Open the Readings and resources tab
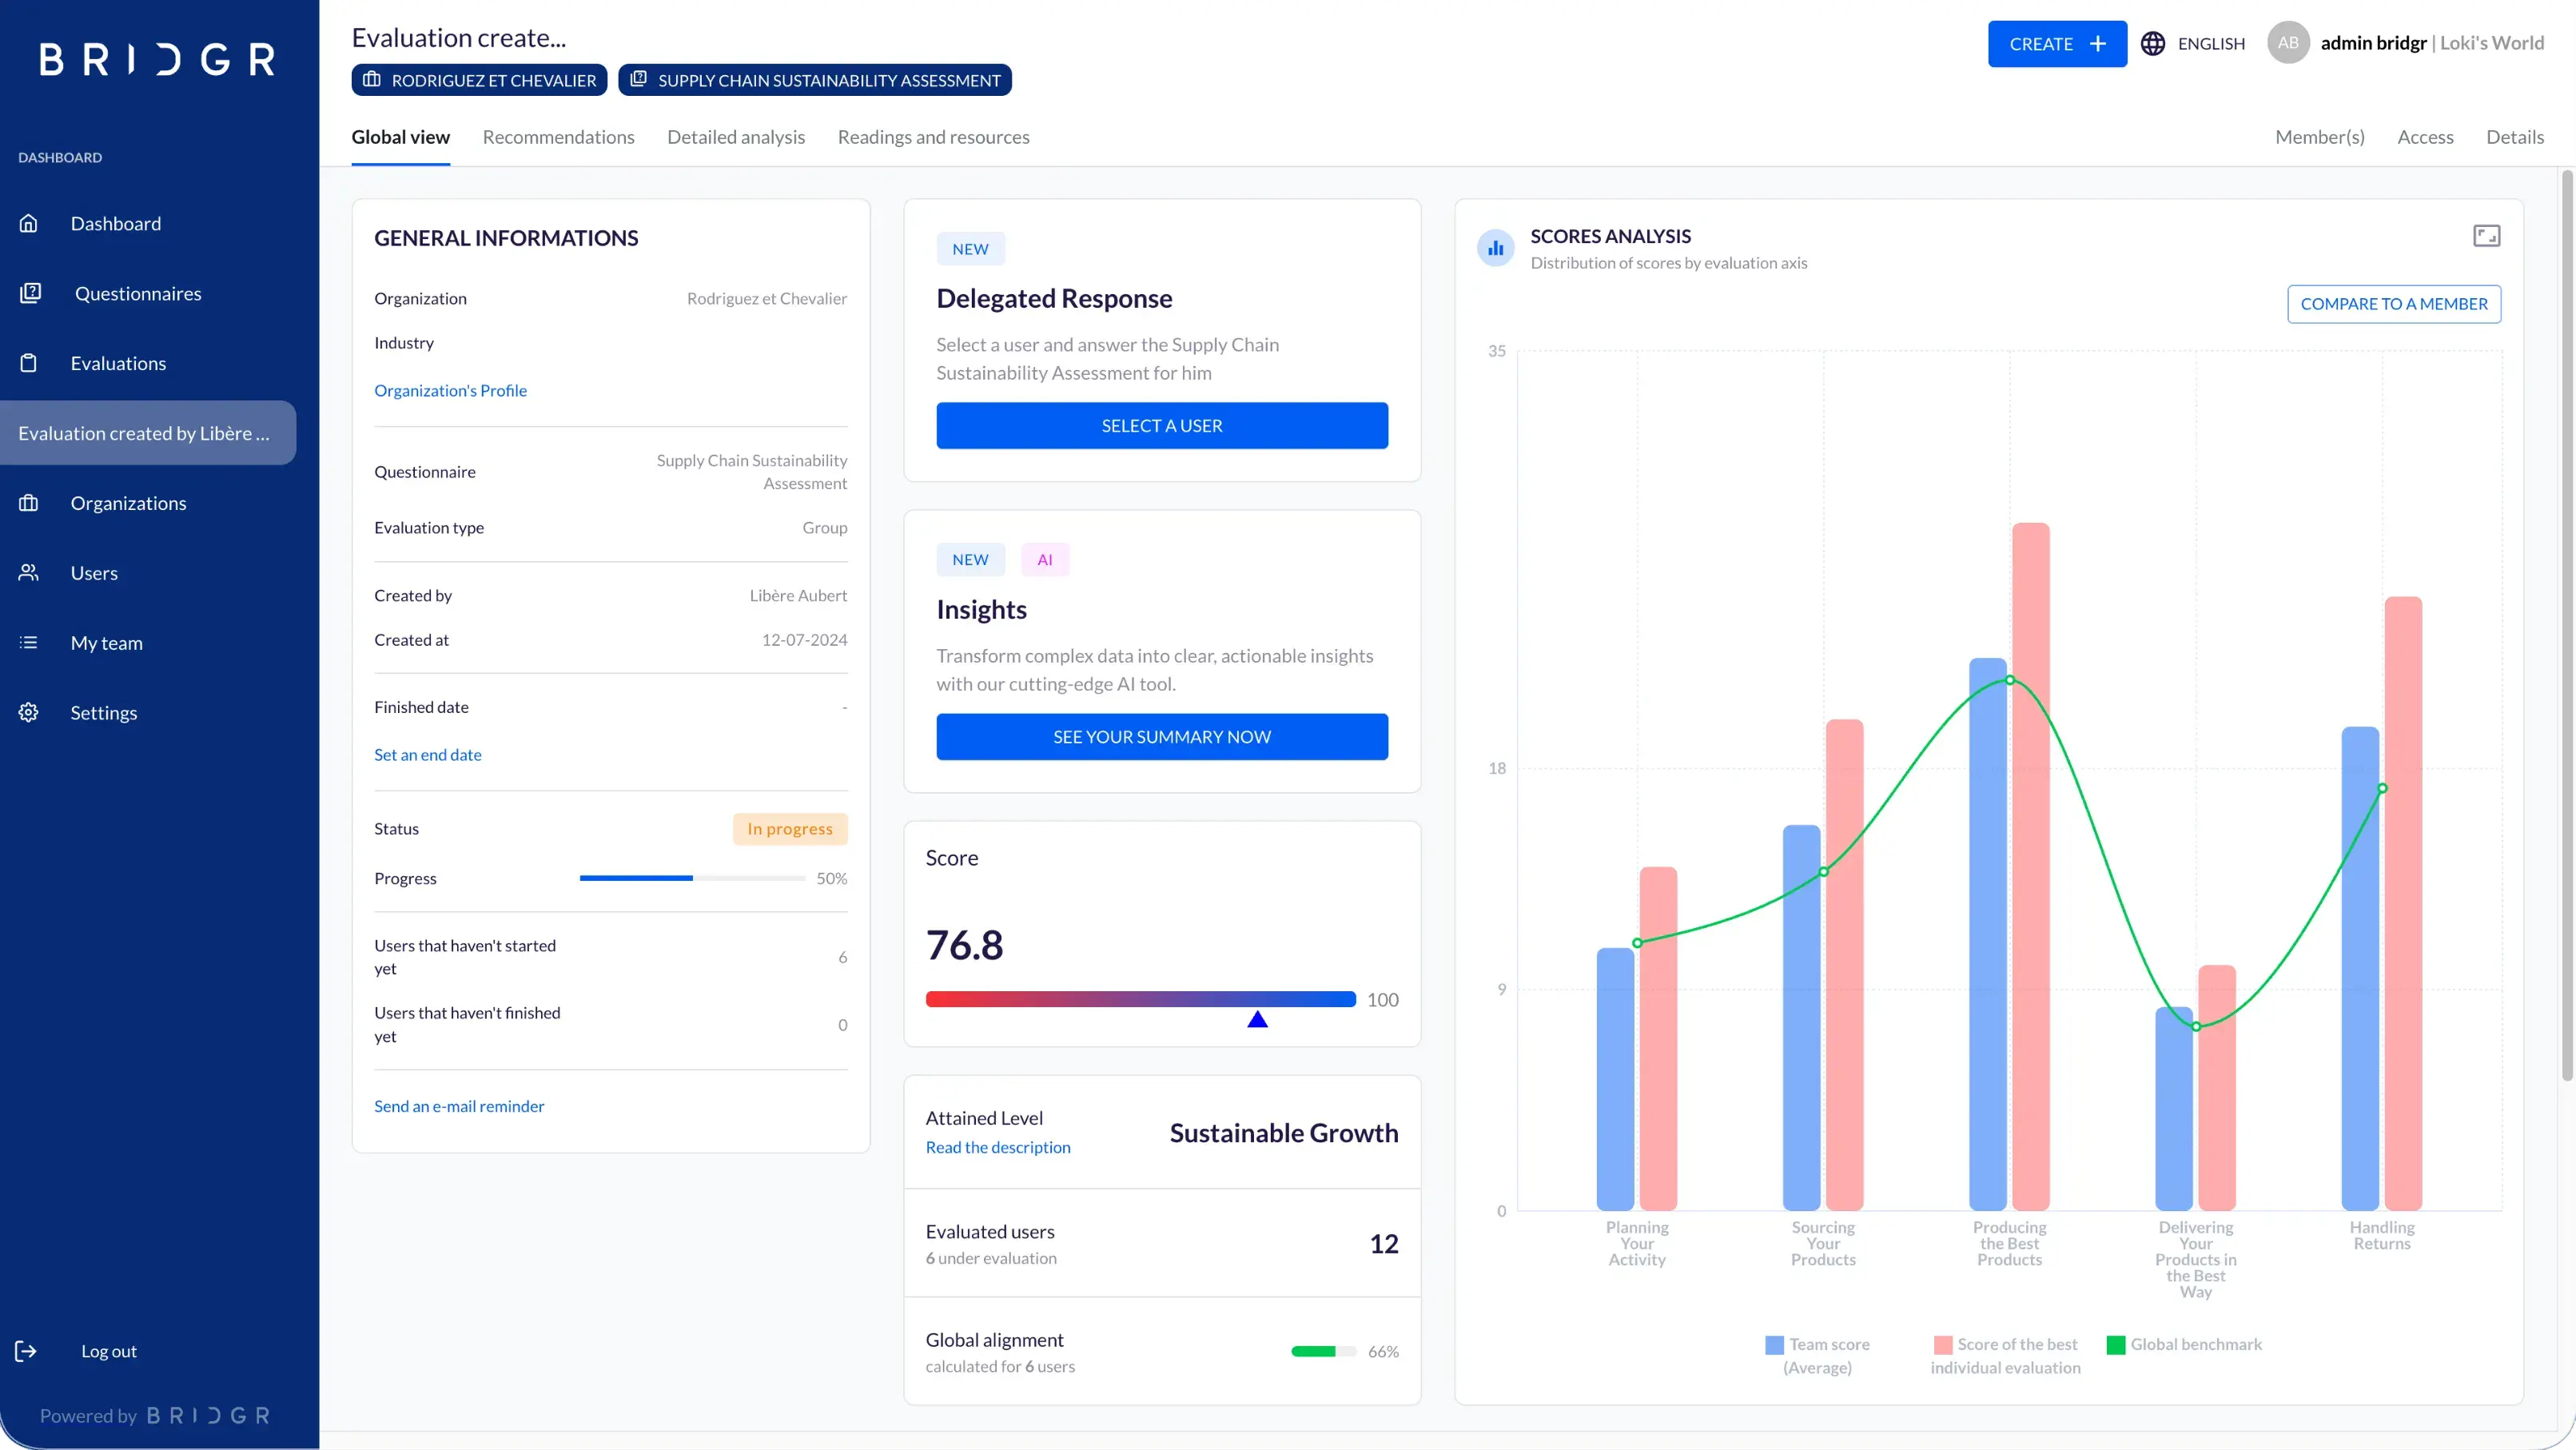The height and width of the screenshot is (1450, 2576). pos(933,137)
